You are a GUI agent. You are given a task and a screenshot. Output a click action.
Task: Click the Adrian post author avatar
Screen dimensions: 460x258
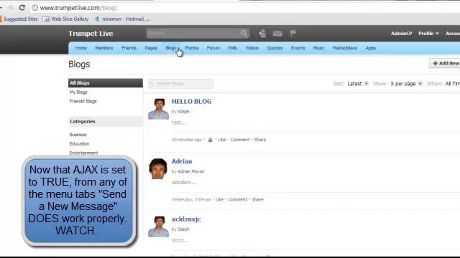click(158, 169)
